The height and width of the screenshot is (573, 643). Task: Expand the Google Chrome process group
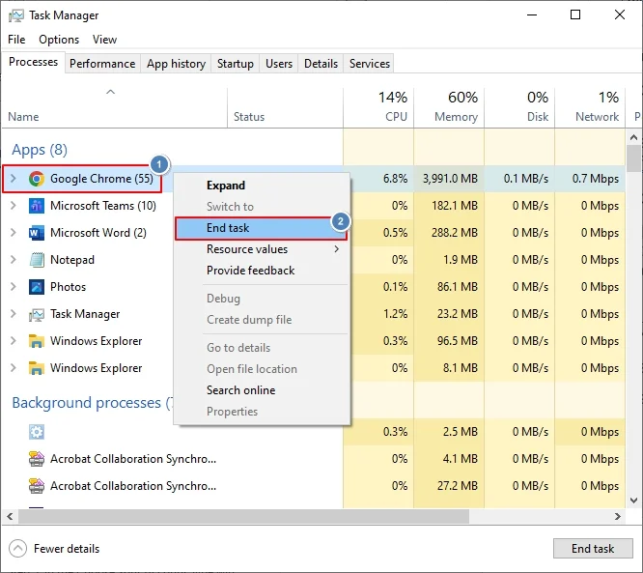point(13,179)
